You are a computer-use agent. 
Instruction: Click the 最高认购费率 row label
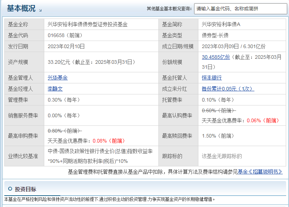(x=177, y=115)
